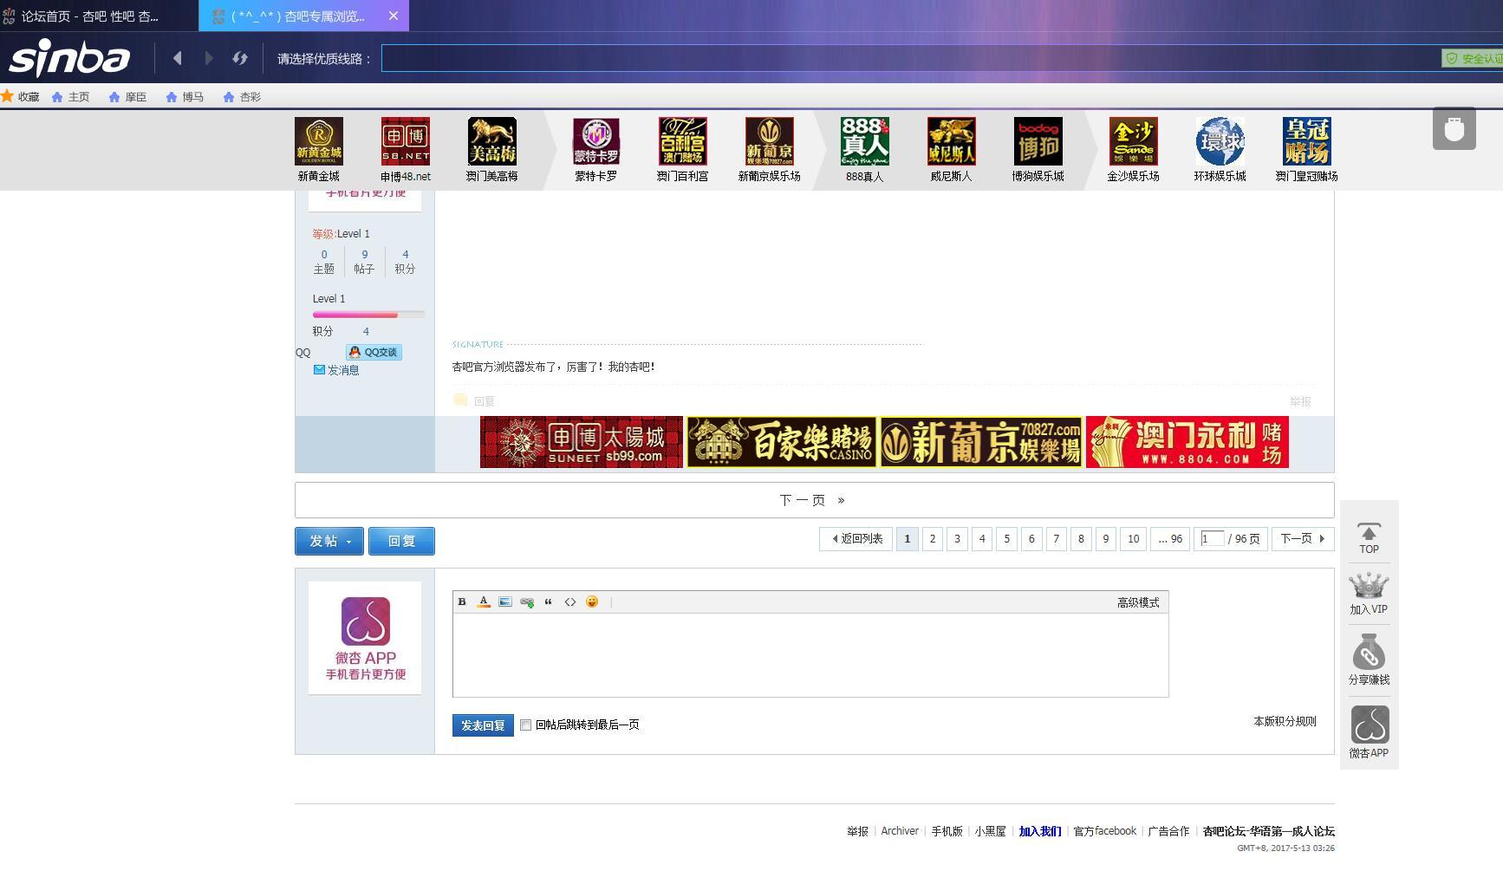The height and width of the screenshot is (871, 1503).
Task: Go to page 10 in pagination
Action: 1134,539
